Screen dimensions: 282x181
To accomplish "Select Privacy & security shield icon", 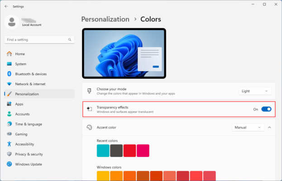I will [9, 154].
